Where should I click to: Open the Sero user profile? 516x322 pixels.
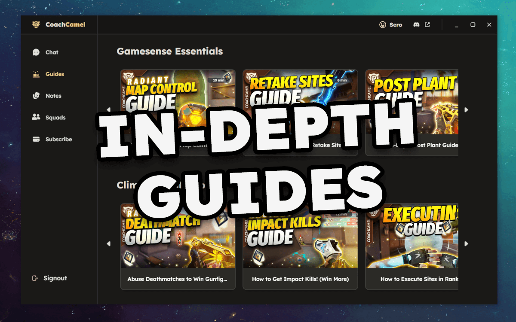[x=390, y=24]
